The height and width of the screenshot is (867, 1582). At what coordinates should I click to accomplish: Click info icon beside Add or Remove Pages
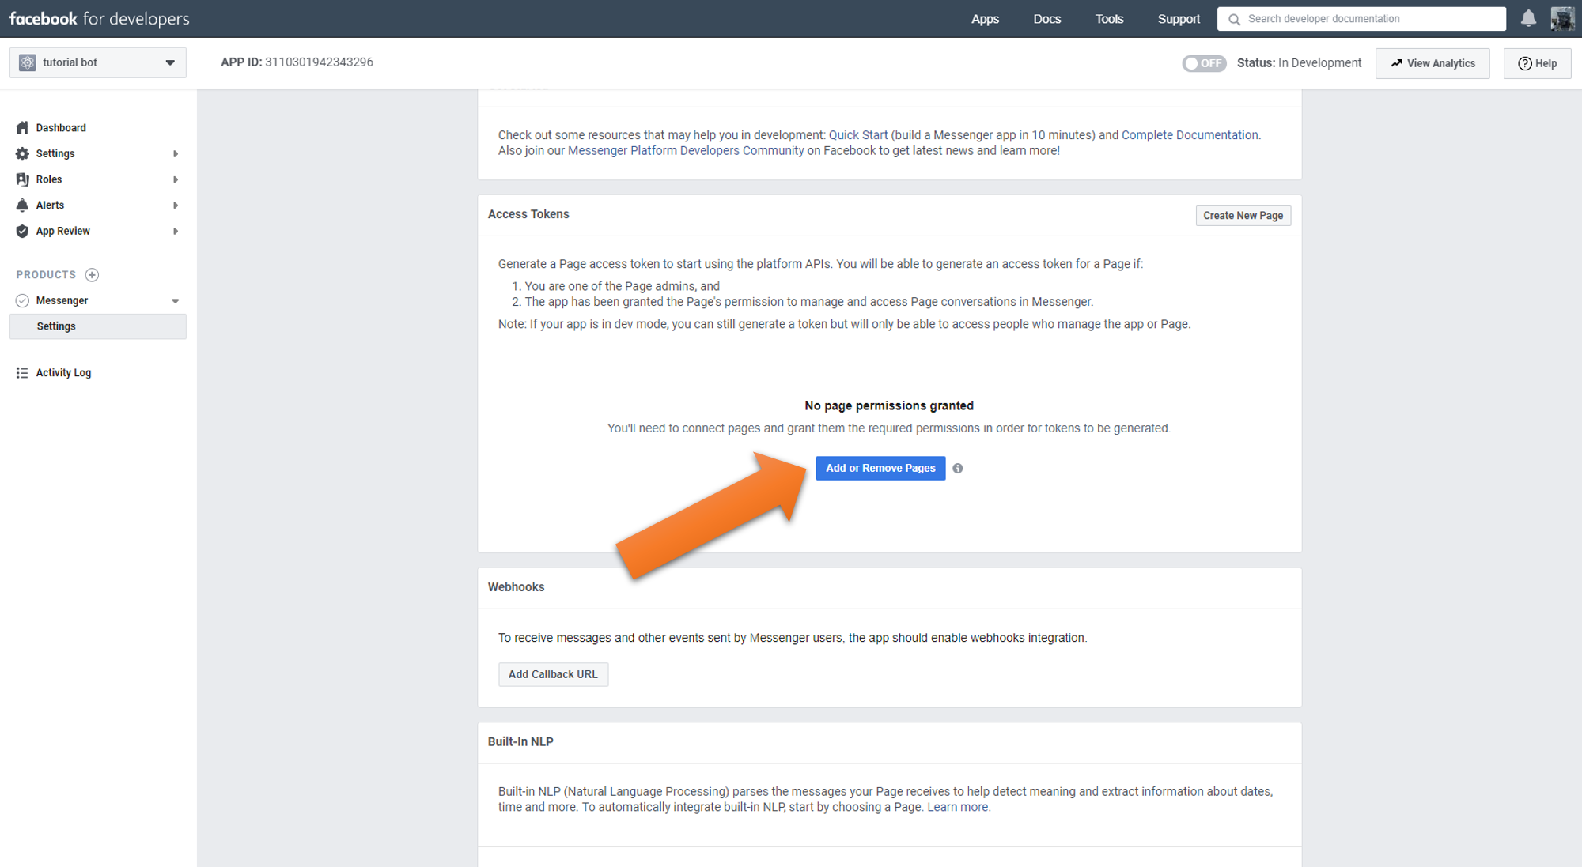(x=958, y=468)
